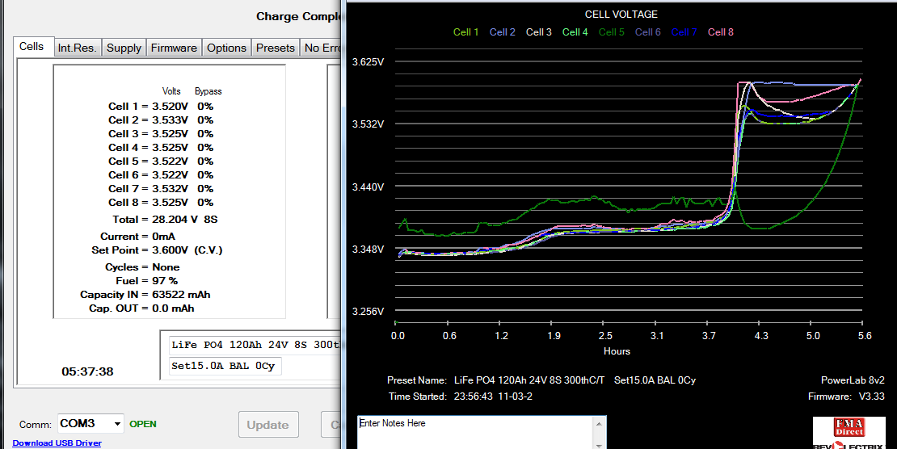Click the Cell 8 legend entry
This screenshot has height=449, width=897.
pyautogui.click(x=721, y=32)
